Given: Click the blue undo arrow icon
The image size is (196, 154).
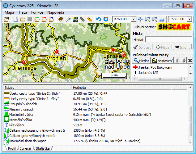Looking at the screenshot, I should pos(99,19).
